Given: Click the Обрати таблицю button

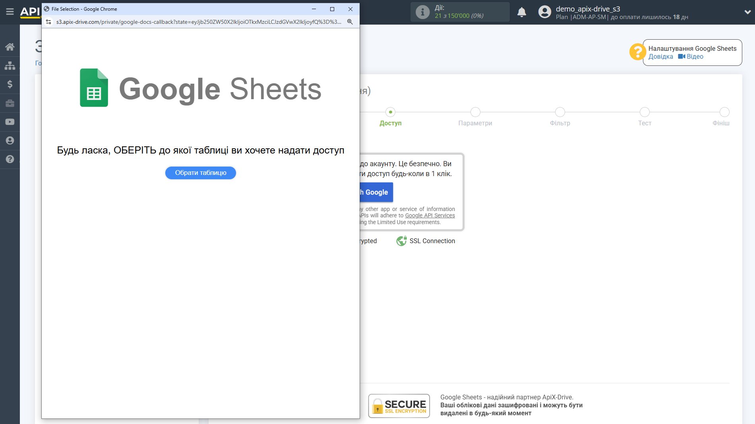Looking at the screenshot, I should pos(201,173).
